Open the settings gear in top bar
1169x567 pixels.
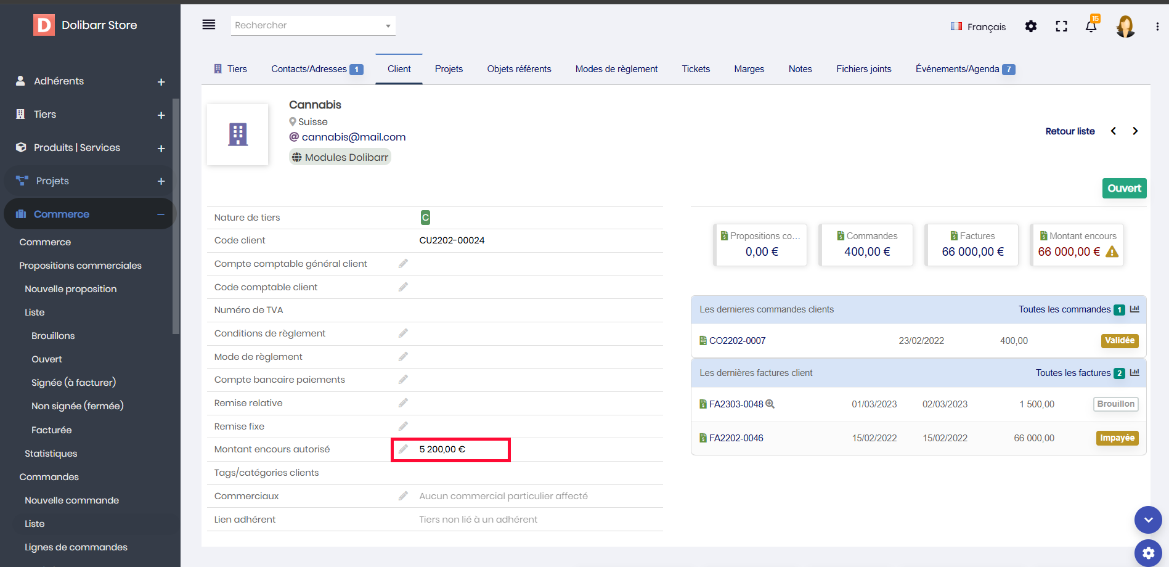(1030, 27)
